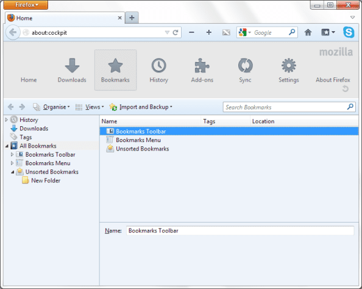
Task: Open the Views menu
Action: point(90,107)
